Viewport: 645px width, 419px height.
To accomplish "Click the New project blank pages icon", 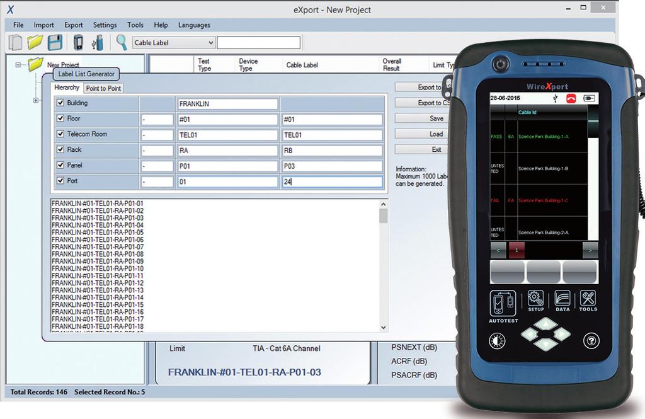I will pyautogui.click(x=16, y=42).
